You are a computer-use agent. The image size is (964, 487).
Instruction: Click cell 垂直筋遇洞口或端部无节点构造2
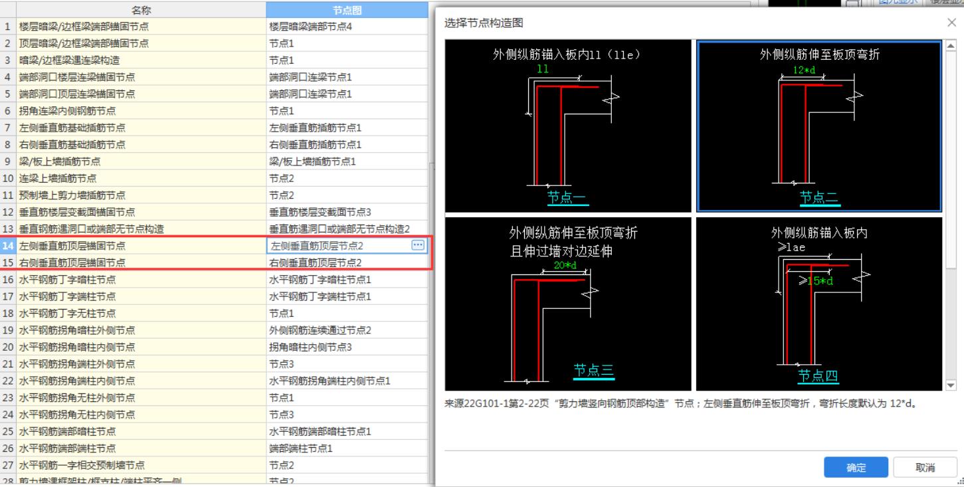tap(347, 229)
